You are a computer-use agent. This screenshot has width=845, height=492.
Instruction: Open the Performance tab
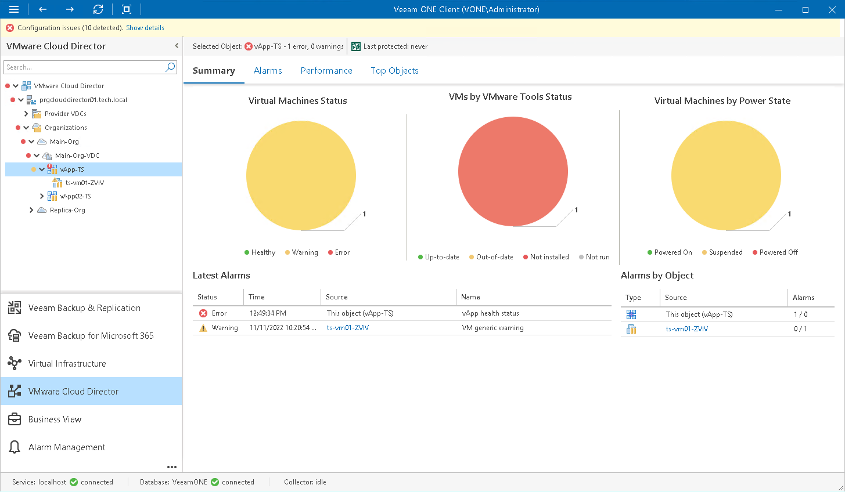[x=326, y=71]
